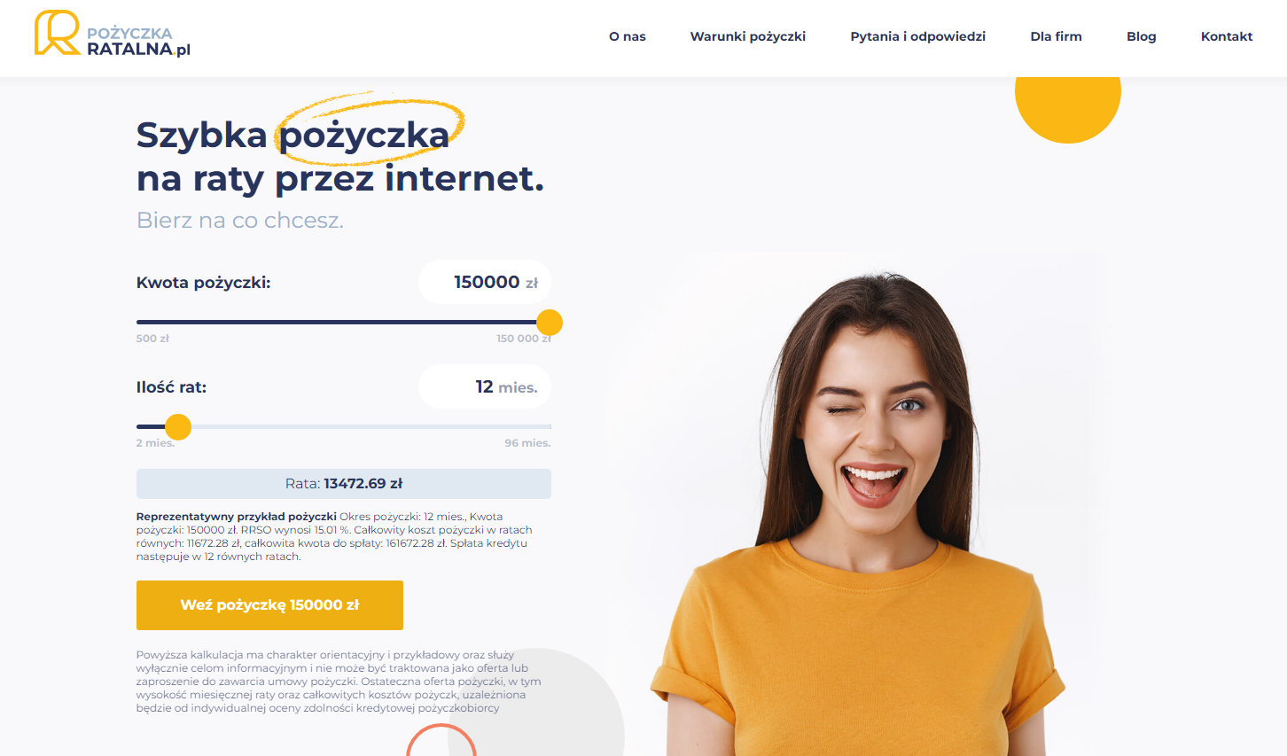Click the 500 zł minimum label
Screen dimensions: 1287x756
pos(152,339)
